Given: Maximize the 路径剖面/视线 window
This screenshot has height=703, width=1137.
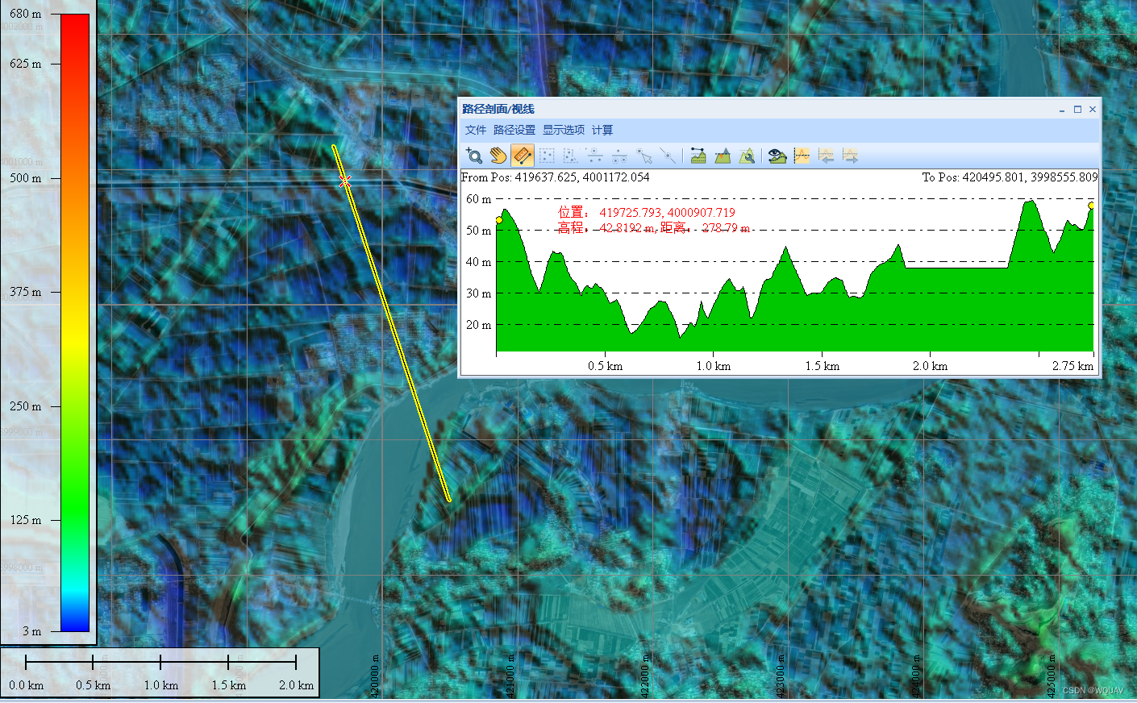Looking at the screenshot, I should coord(1077,110).
